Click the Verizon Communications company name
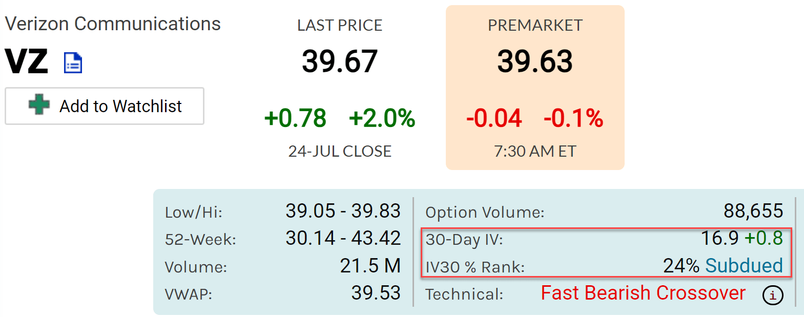Image resolution: width=804 pixels, height=317 pixels. 113,24
